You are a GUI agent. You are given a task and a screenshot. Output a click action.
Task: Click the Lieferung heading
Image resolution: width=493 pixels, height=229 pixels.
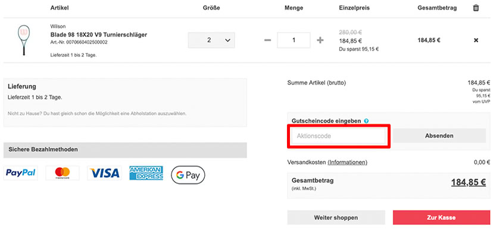[x=21, y=86]
